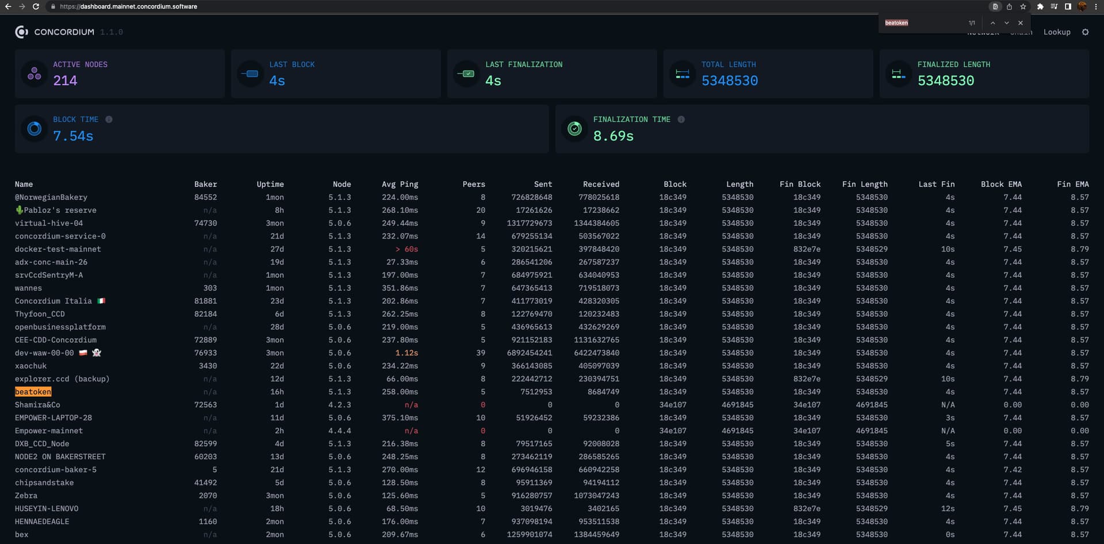
Task: Click the Total Length icon
Action: point(683,74)
